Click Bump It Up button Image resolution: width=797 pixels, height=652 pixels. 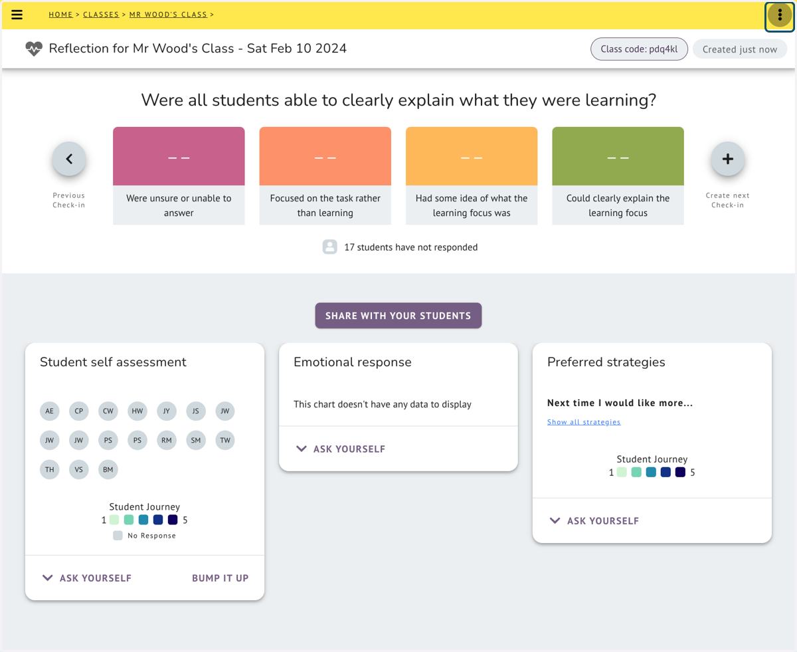[x=221, y=578]
